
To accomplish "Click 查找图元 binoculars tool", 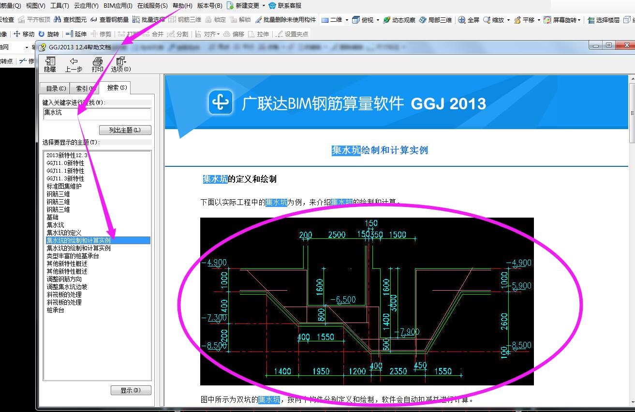I will pos(71,20).
